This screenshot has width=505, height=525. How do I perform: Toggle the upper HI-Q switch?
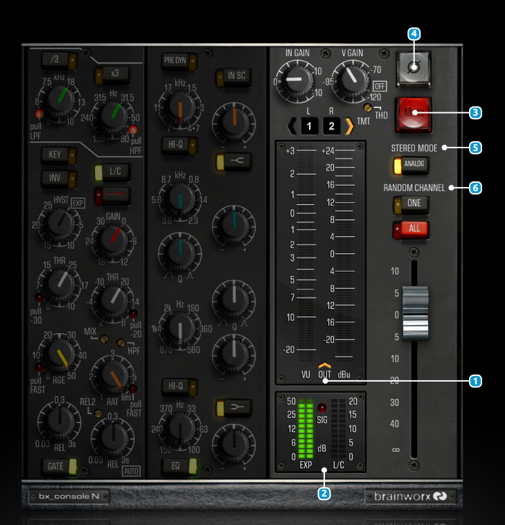[x=179, y=145]
